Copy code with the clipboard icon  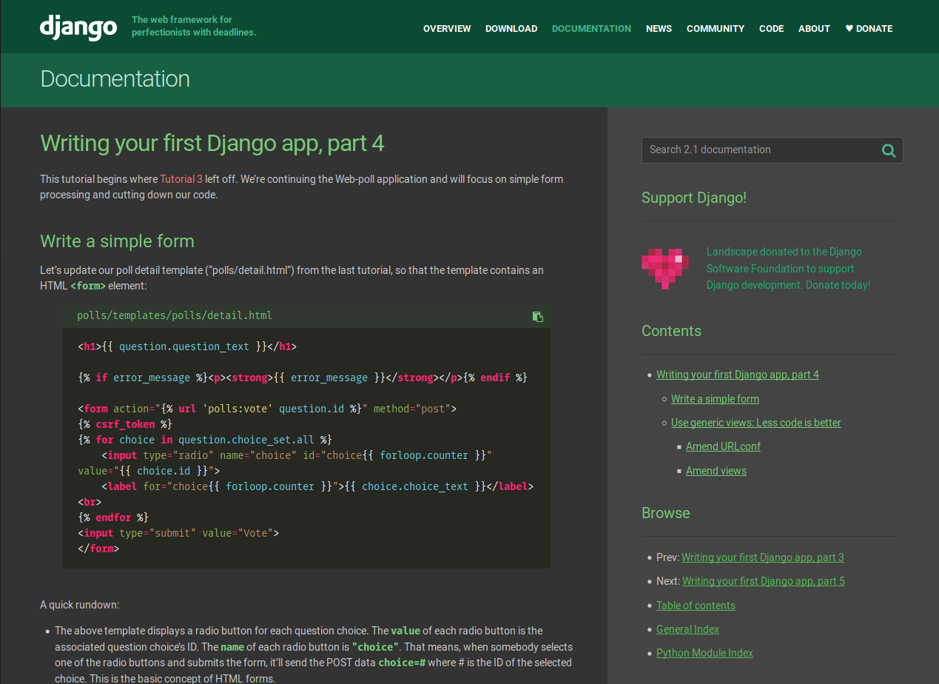538,316
